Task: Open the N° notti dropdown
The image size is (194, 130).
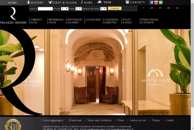Action: pyautogui.click(x=65, y=9)
